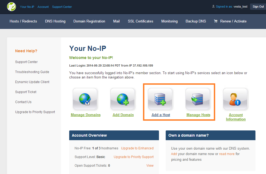
Task: Click the Account Information person icon
Action: (x=235, y=99)
